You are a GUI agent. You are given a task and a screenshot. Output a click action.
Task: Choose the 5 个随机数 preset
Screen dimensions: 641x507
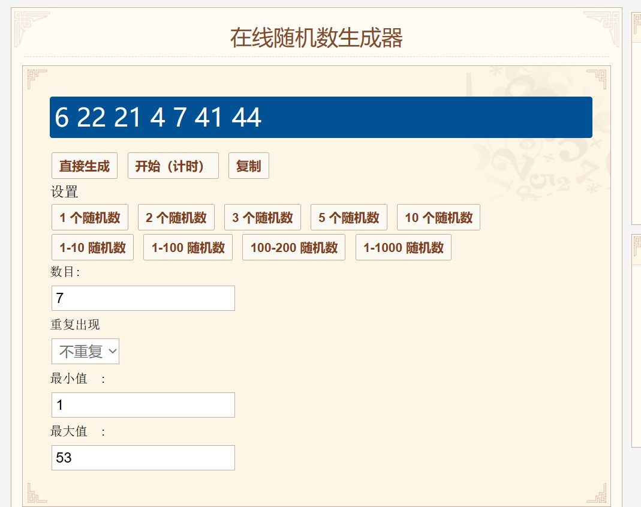click(349, 217)
